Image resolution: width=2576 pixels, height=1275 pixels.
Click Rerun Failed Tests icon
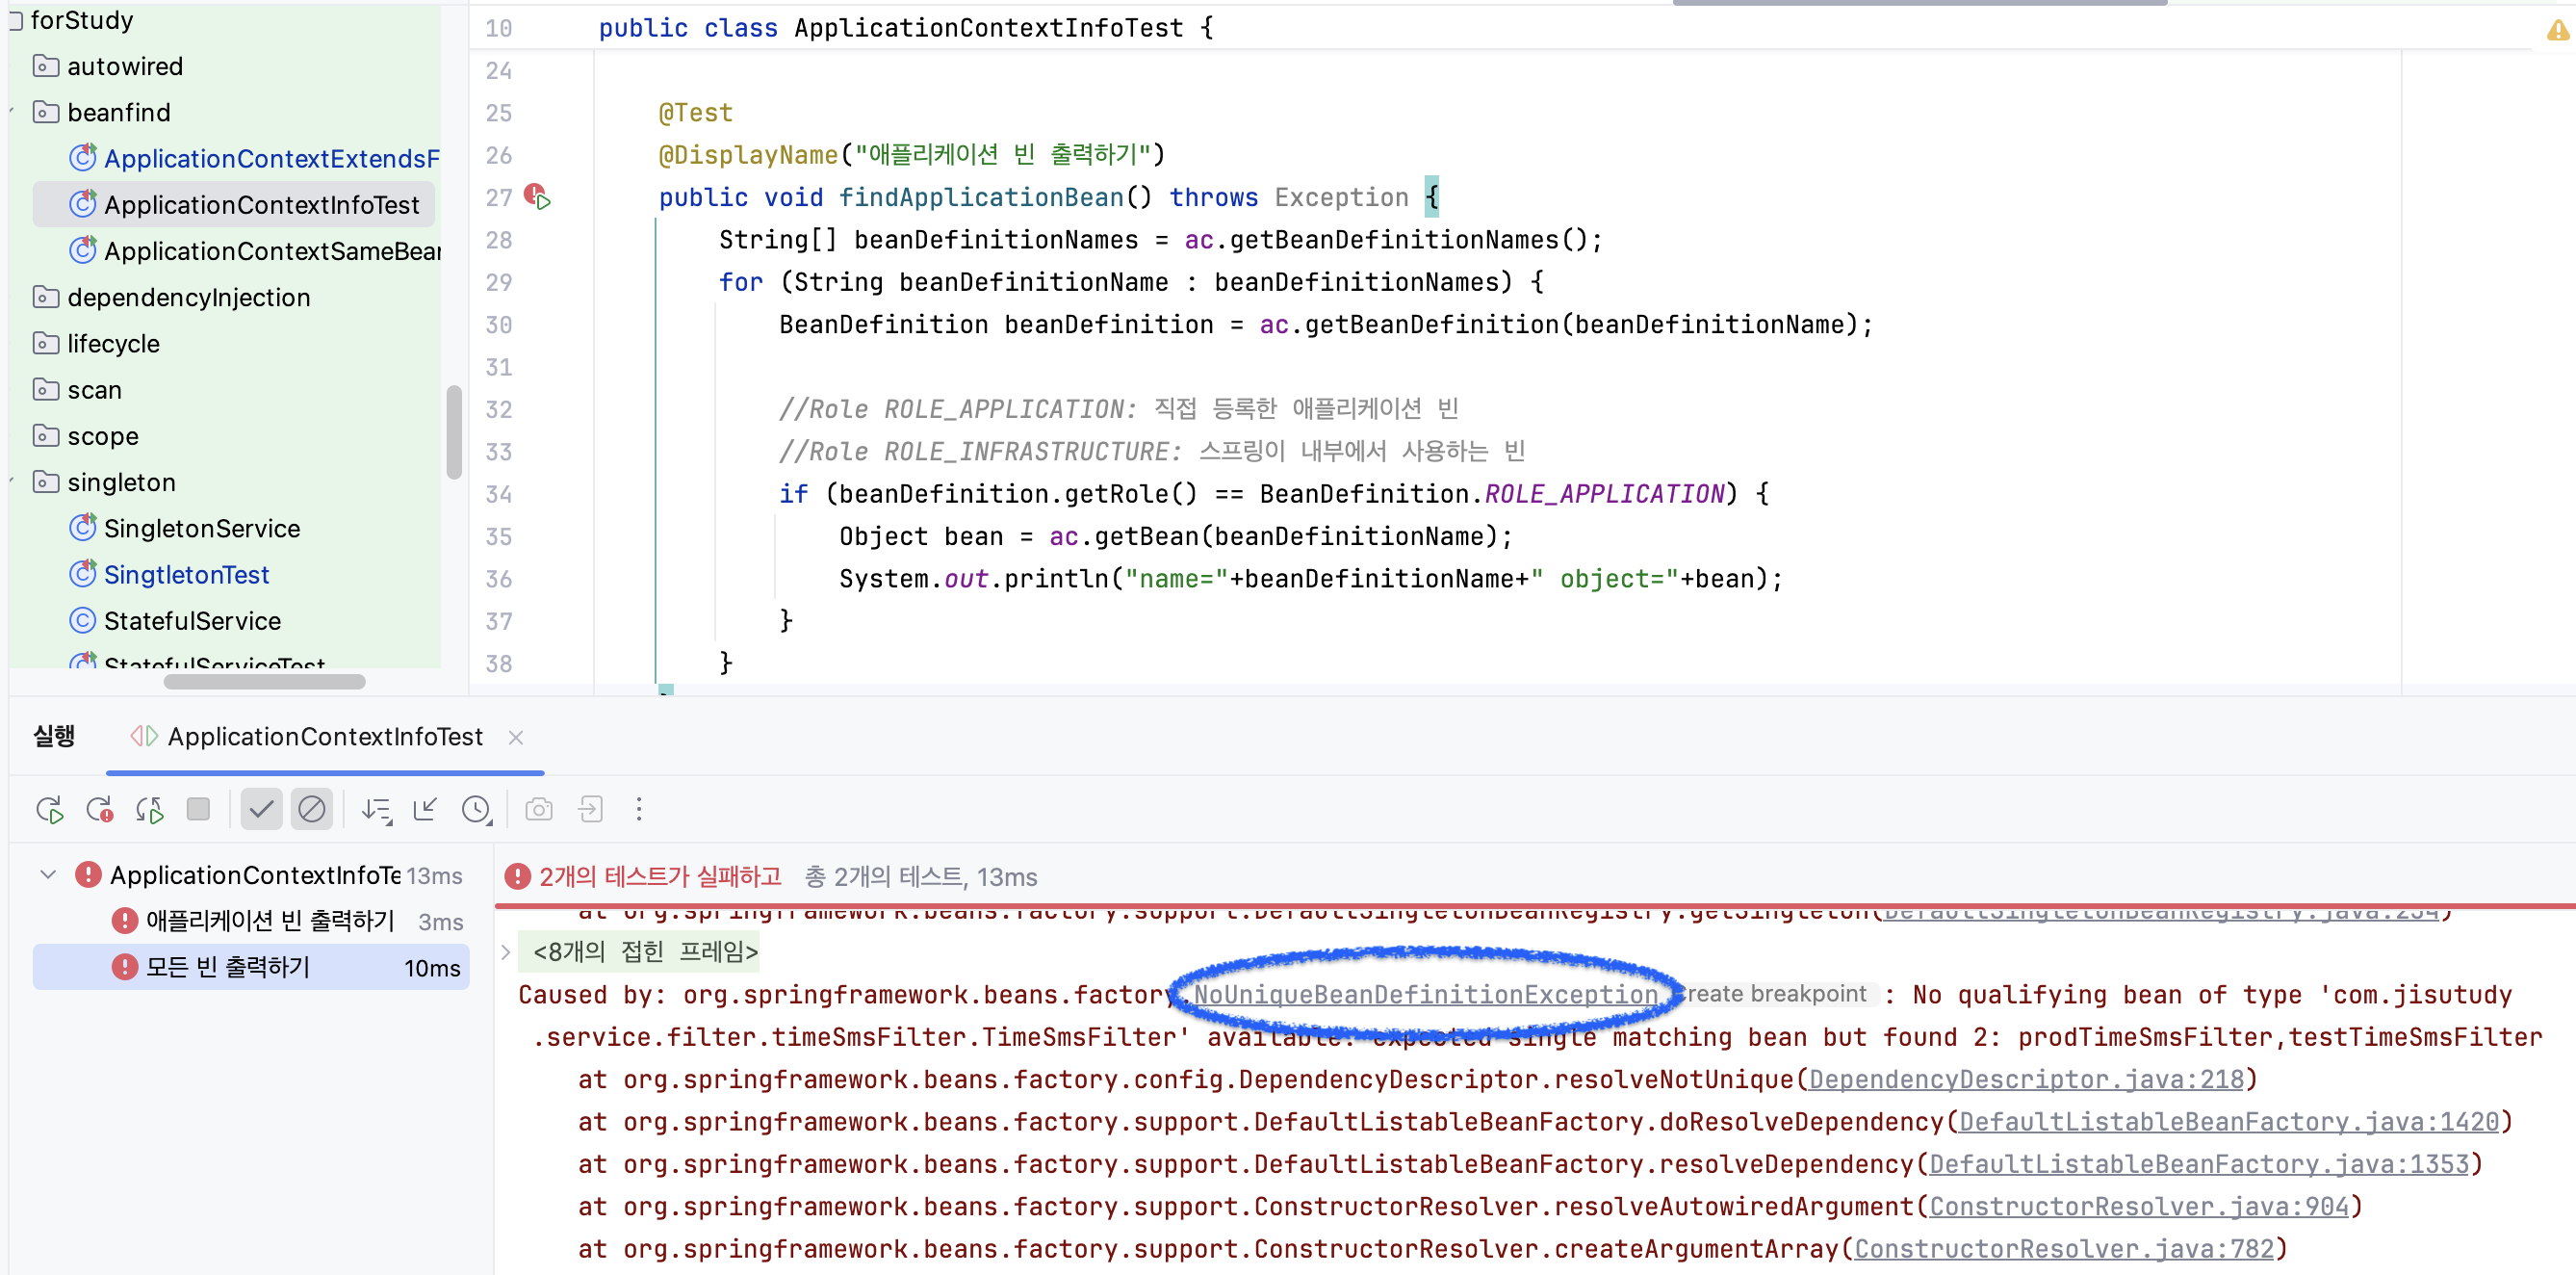click(99, 809)
